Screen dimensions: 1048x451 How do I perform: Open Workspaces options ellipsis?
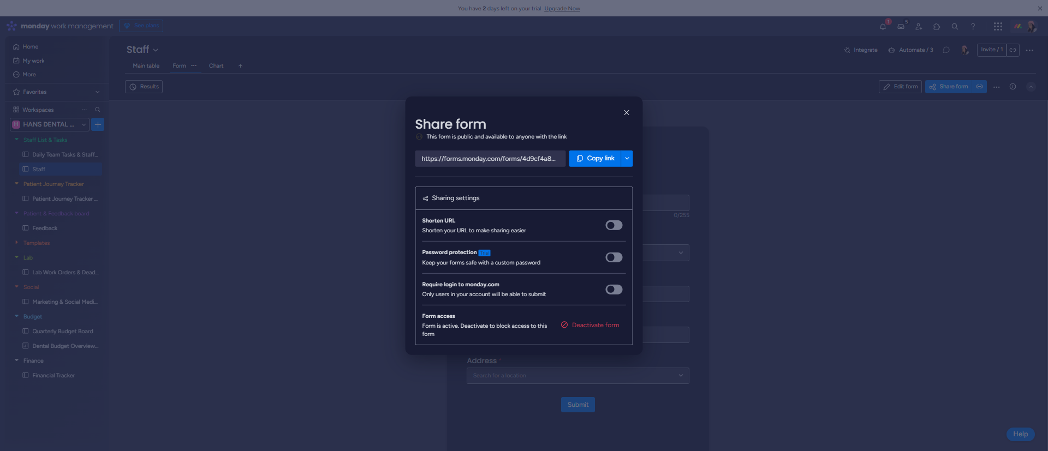click(x=84, y=110)
